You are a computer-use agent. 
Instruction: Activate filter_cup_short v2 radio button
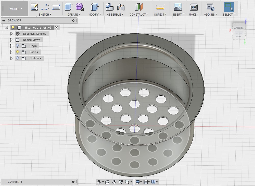point(56,28)
